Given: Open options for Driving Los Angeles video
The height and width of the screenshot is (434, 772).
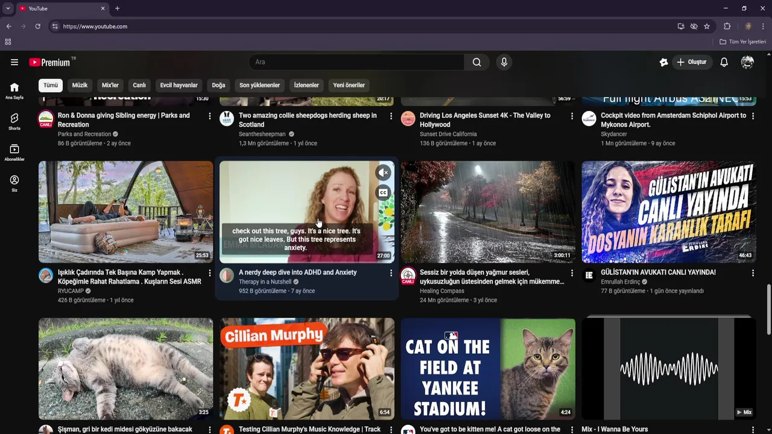Looking at the screenshot, I should click(x=572, y=116).
